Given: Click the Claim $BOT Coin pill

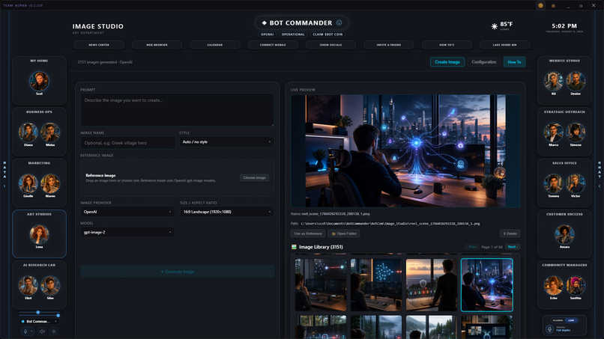Looking at the screenshot, I should pos(327,34).
